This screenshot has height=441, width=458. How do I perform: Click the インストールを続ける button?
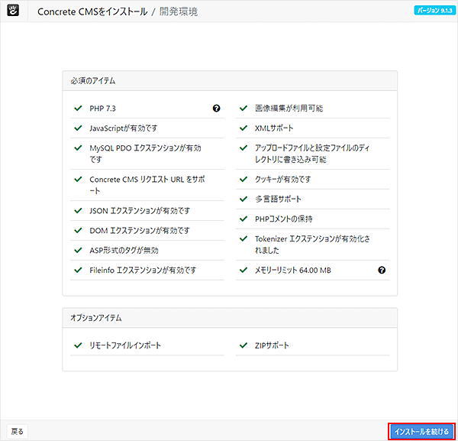(x=421, y=431)
